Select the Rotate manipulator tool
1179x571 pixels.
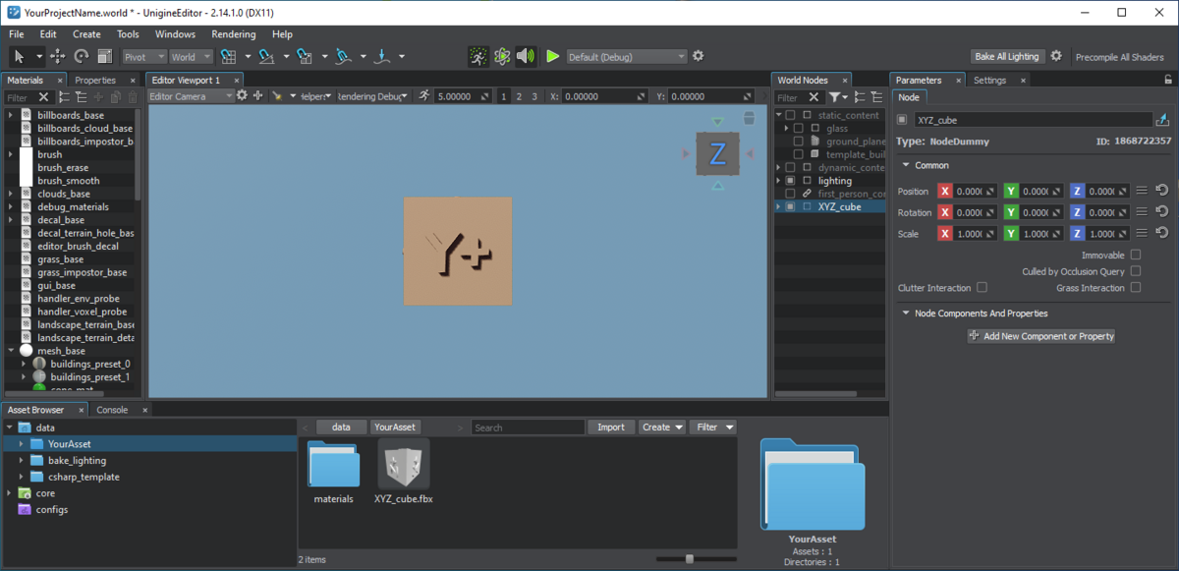[x=82, y=57]
